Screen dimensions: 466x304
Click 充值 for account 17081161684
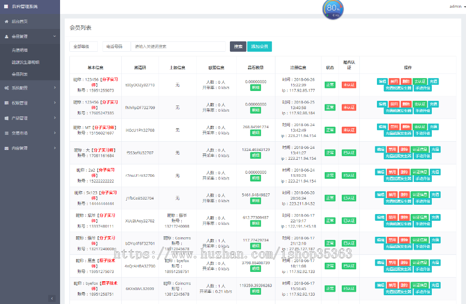tap(435, 149)
